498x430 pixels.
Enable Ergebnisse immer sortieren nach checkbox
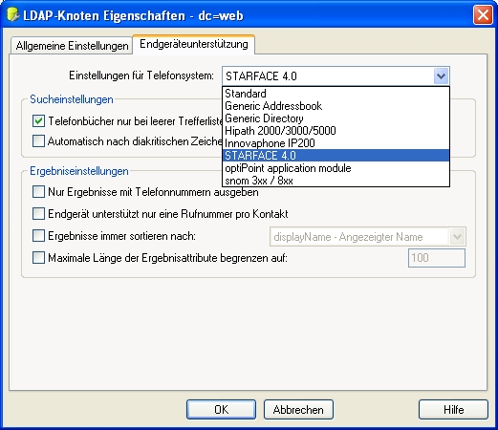click(38, 236)
